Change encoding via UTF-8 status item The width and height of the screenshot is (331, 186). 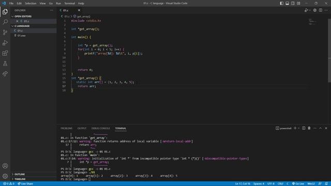271,184
